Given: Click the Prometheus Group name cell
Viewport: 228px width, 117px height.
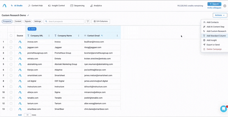Looking at the screenshot, I should 67,53.
